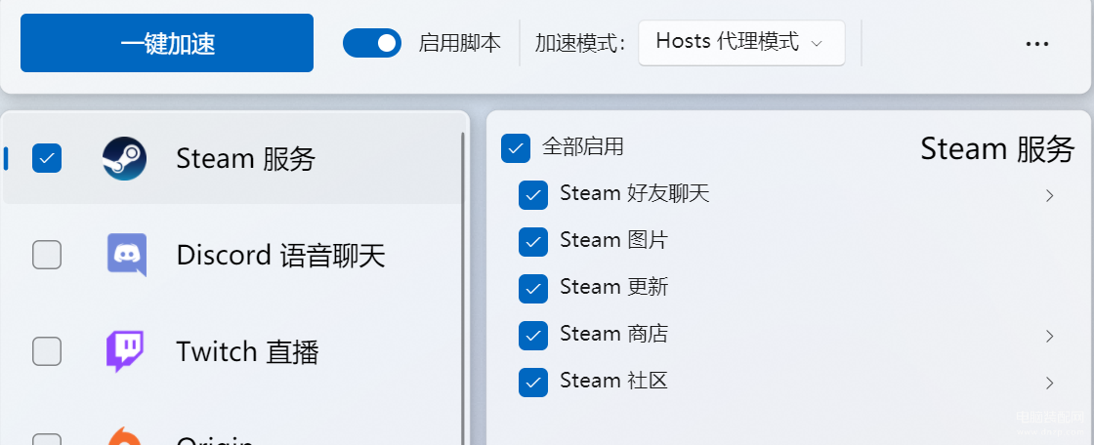Expand the Steam 商店 chevron
Image resolution: width=1094 pixels, height=445 pixels.
click(x=1049, y=337)
